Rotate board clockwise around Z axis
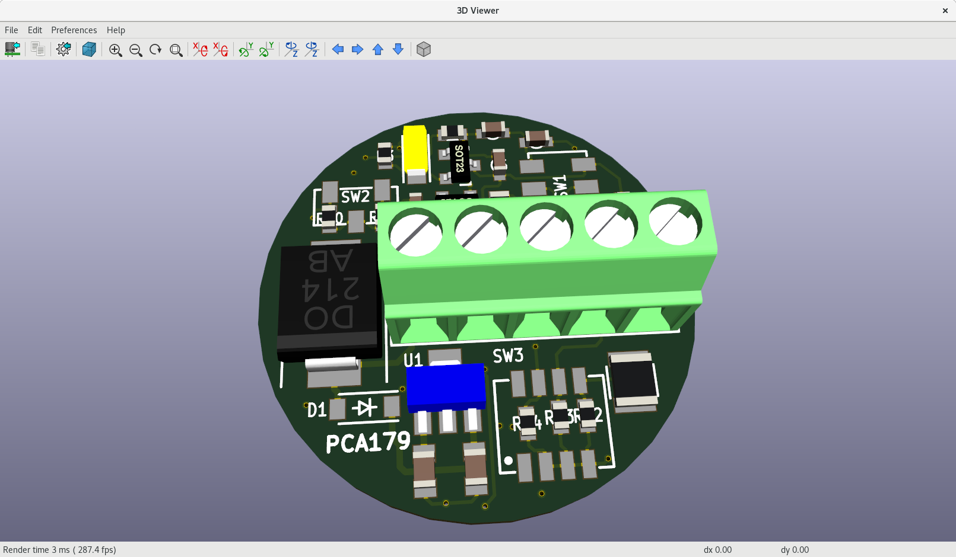Viewport: 956px width, 557px height. 291,50
